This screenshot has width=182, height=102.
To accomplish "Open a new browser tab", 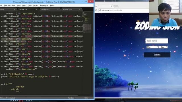I will [116, 6].
